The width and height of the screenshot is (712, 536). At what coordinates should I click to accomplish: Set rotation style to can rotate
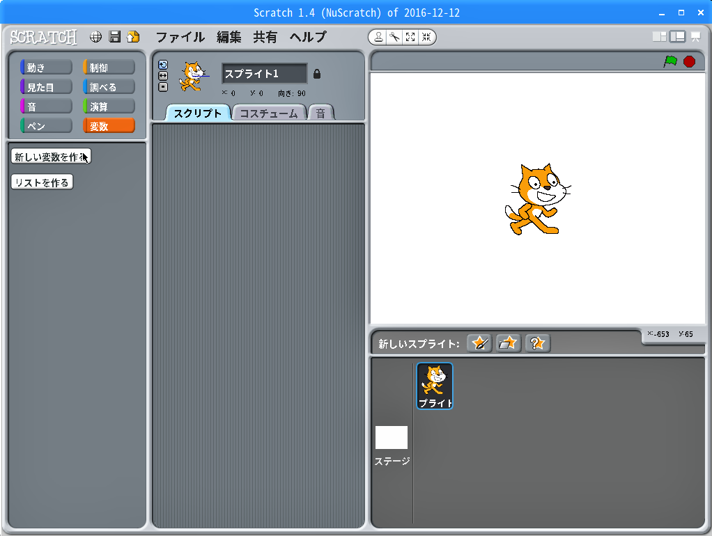pos(163,65)
